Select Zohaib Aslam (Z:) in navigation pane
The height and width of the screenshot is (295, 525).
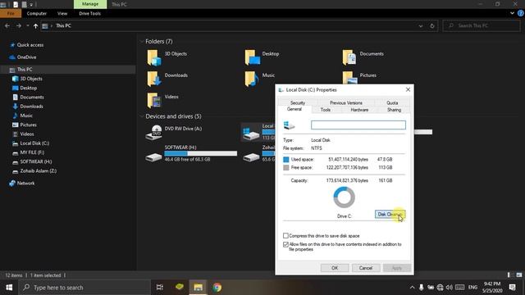pyautogui.click(x=39, y=171)
